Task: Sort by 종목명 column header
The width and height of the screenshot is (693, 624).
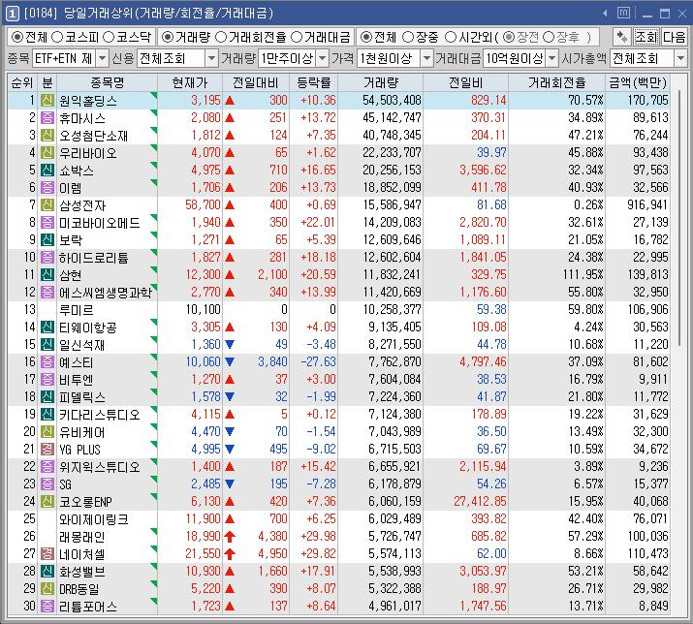Action: point(107,82)
